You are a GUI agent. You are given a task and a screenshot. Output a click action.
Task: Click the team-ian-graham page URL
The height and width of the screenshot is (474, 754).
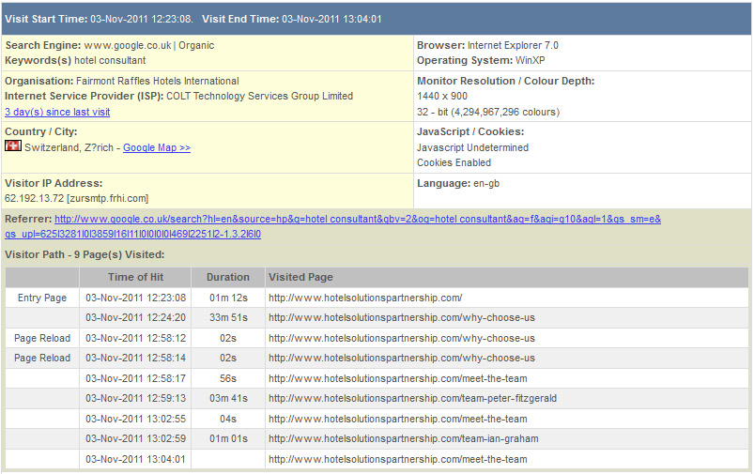404,439
